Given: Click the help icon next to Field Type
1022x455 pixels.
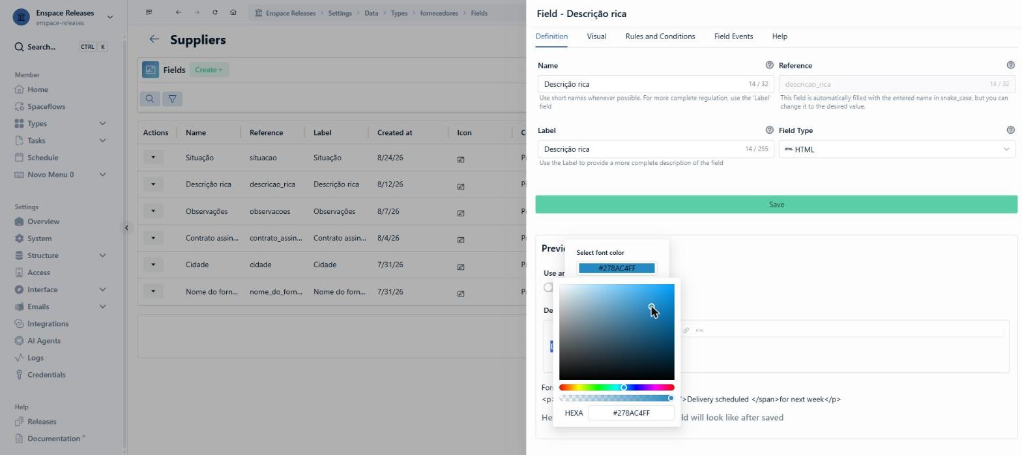Looking at the screenshot, I should click(1010, 130).
